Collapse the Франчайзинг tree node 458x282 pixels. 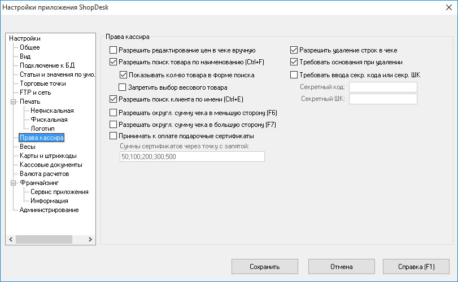coord(14,183)
